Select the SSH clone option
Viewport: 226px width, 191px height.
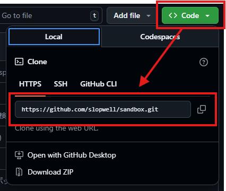click(x=60, y=84)
